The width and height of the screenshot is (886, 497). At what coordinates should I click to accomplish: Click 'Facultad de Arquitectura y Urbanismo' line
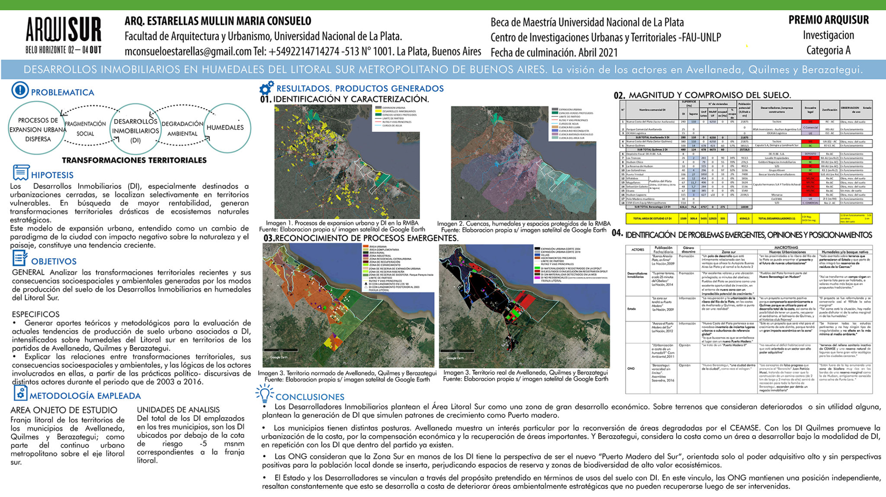click(263, 36)
